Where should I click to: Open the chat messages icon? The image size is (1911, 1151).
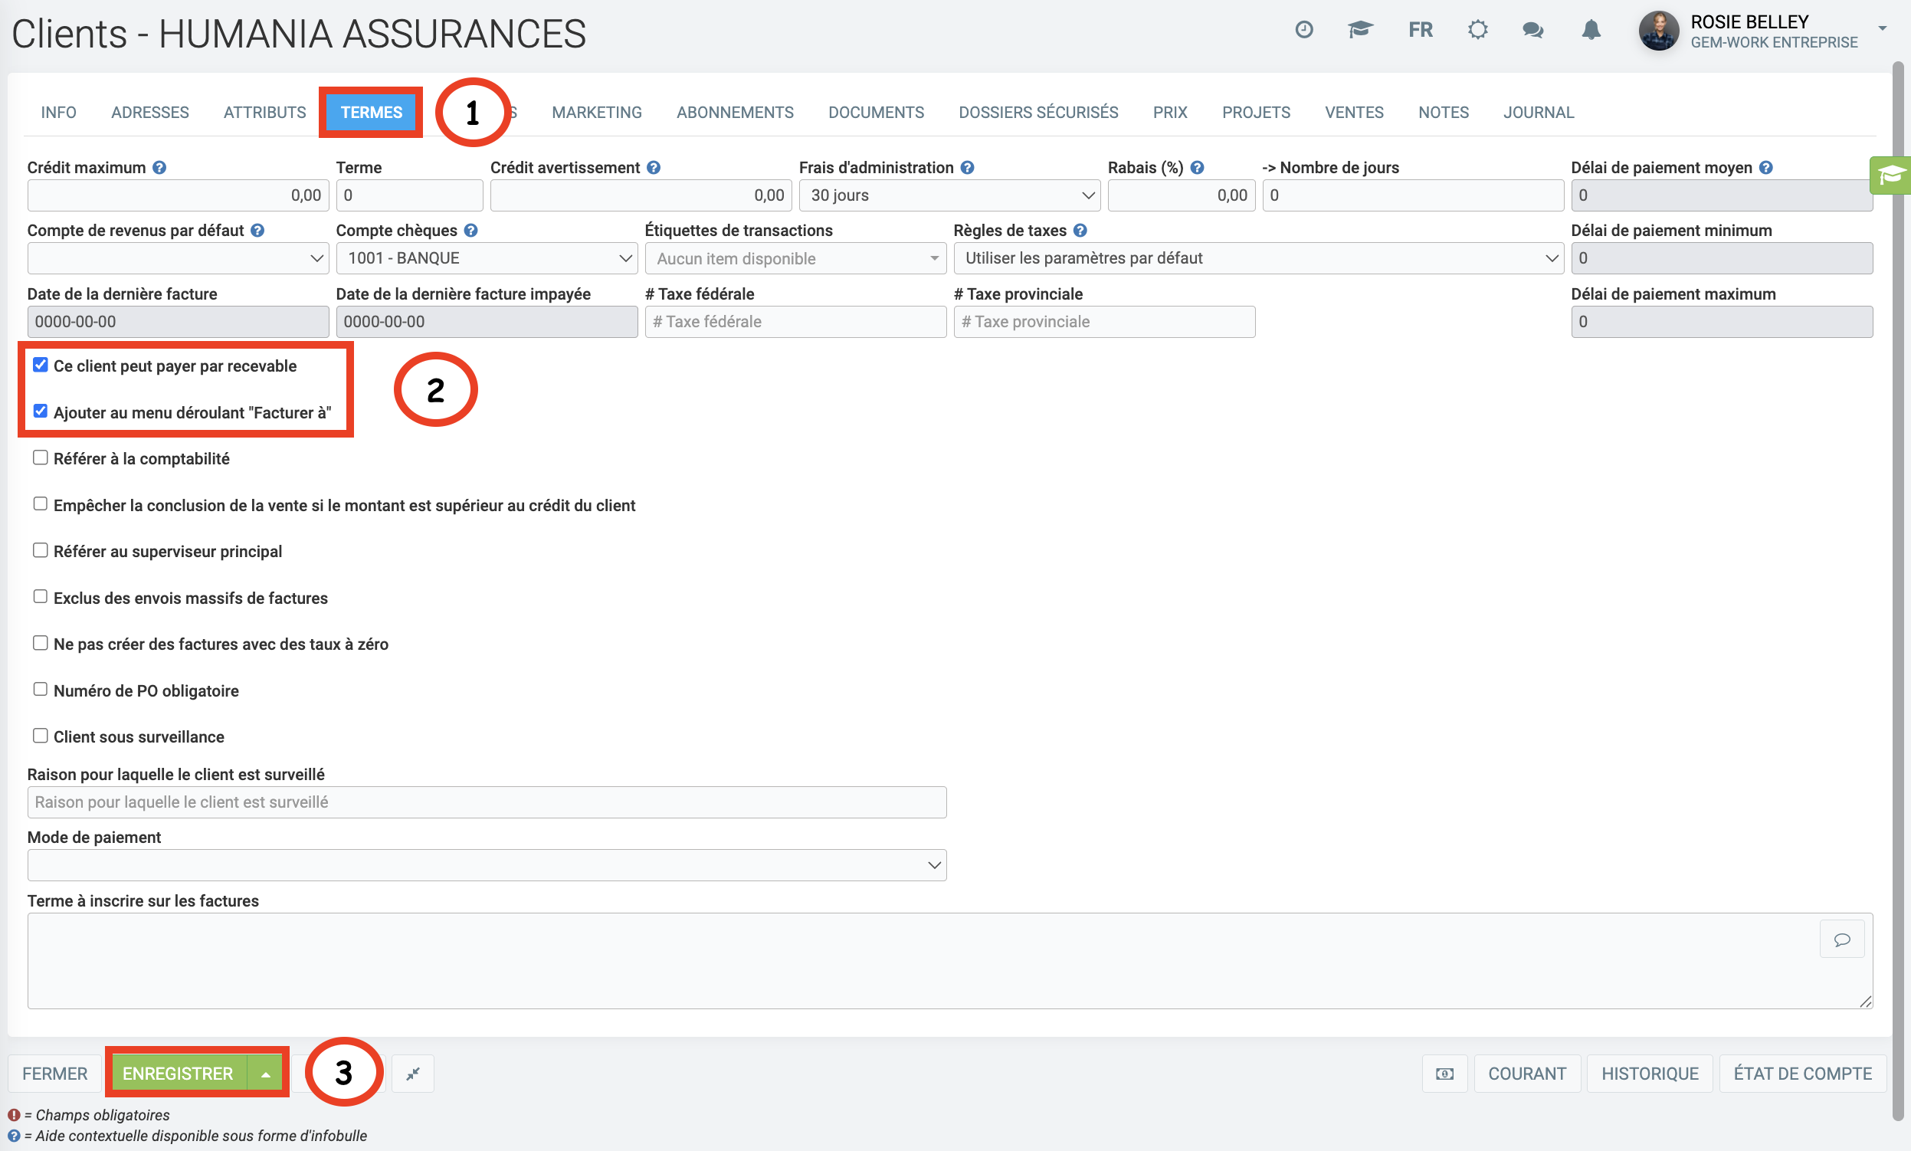click(1532, 29)
